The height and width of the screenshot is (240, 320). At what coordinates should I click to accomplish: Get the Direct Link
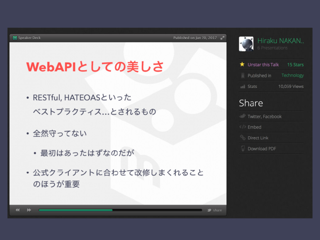(x=258, y=138)
